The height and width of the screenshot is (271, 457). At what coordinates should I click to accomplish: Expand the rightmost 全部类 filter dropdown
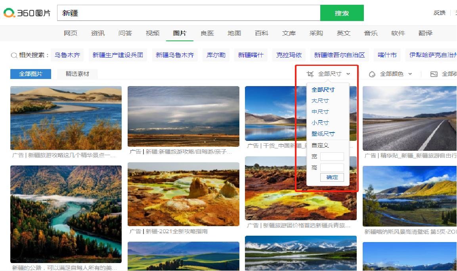tap(449, 73)
